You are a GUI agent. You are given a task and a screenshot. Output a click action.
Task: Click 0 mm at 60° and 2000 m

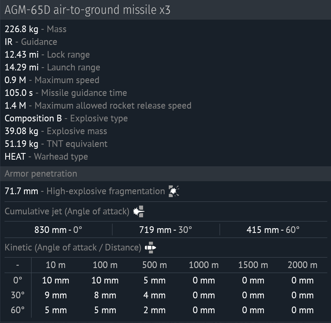point(302,310)
